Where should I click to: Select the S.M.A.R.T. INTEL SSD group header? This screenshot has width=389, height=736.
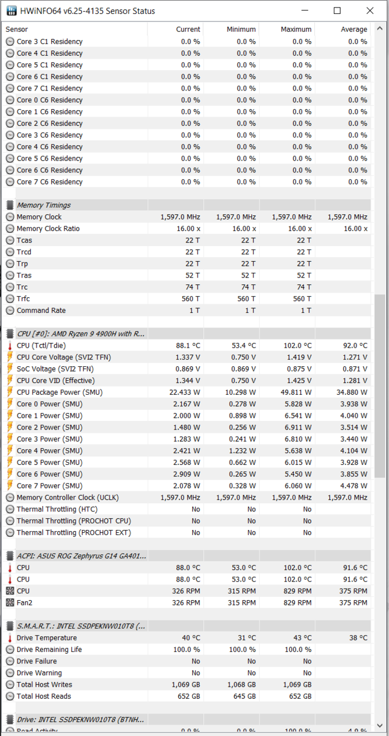click(81, 626)
